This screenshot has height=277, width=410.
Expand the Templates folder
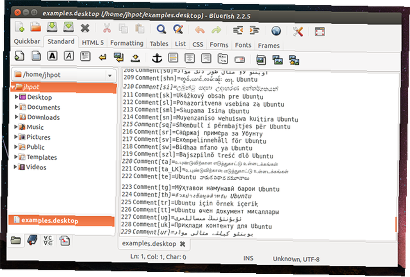pos(16,157)
